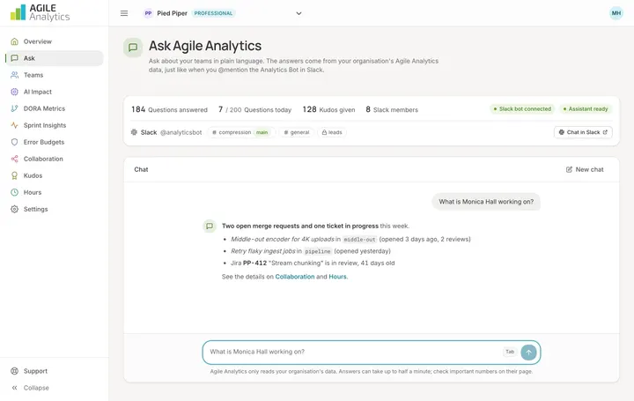
Task: Click 'Middle-out encoder for 4K uploads' text
Action: 283,239
